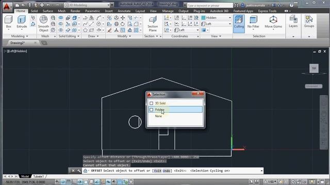Click the Smooth Object mesh tool
This screenshot has height=185, width=330.
pyautogui.click(x=43, y=23)
